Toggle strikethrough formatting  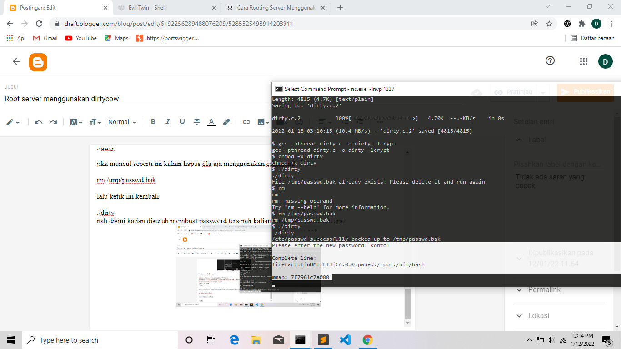pyautogui.click(x=197, y=122)
